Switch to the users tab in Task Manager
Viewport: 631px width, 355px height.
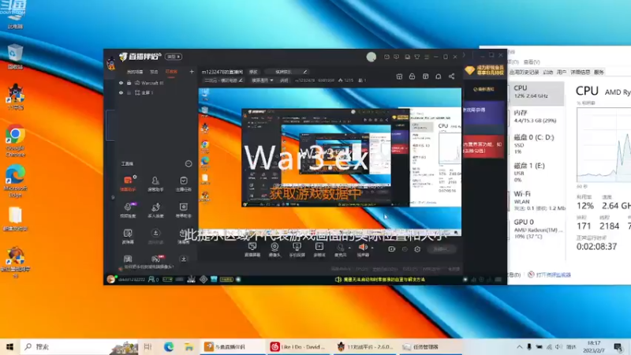tap(562, 72)
